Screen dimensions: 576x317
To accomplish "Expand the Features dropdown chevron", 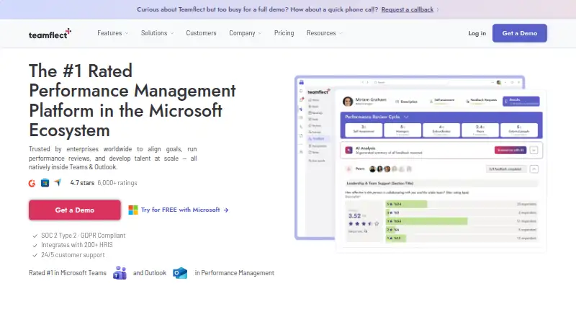I will tap(127, 33).
